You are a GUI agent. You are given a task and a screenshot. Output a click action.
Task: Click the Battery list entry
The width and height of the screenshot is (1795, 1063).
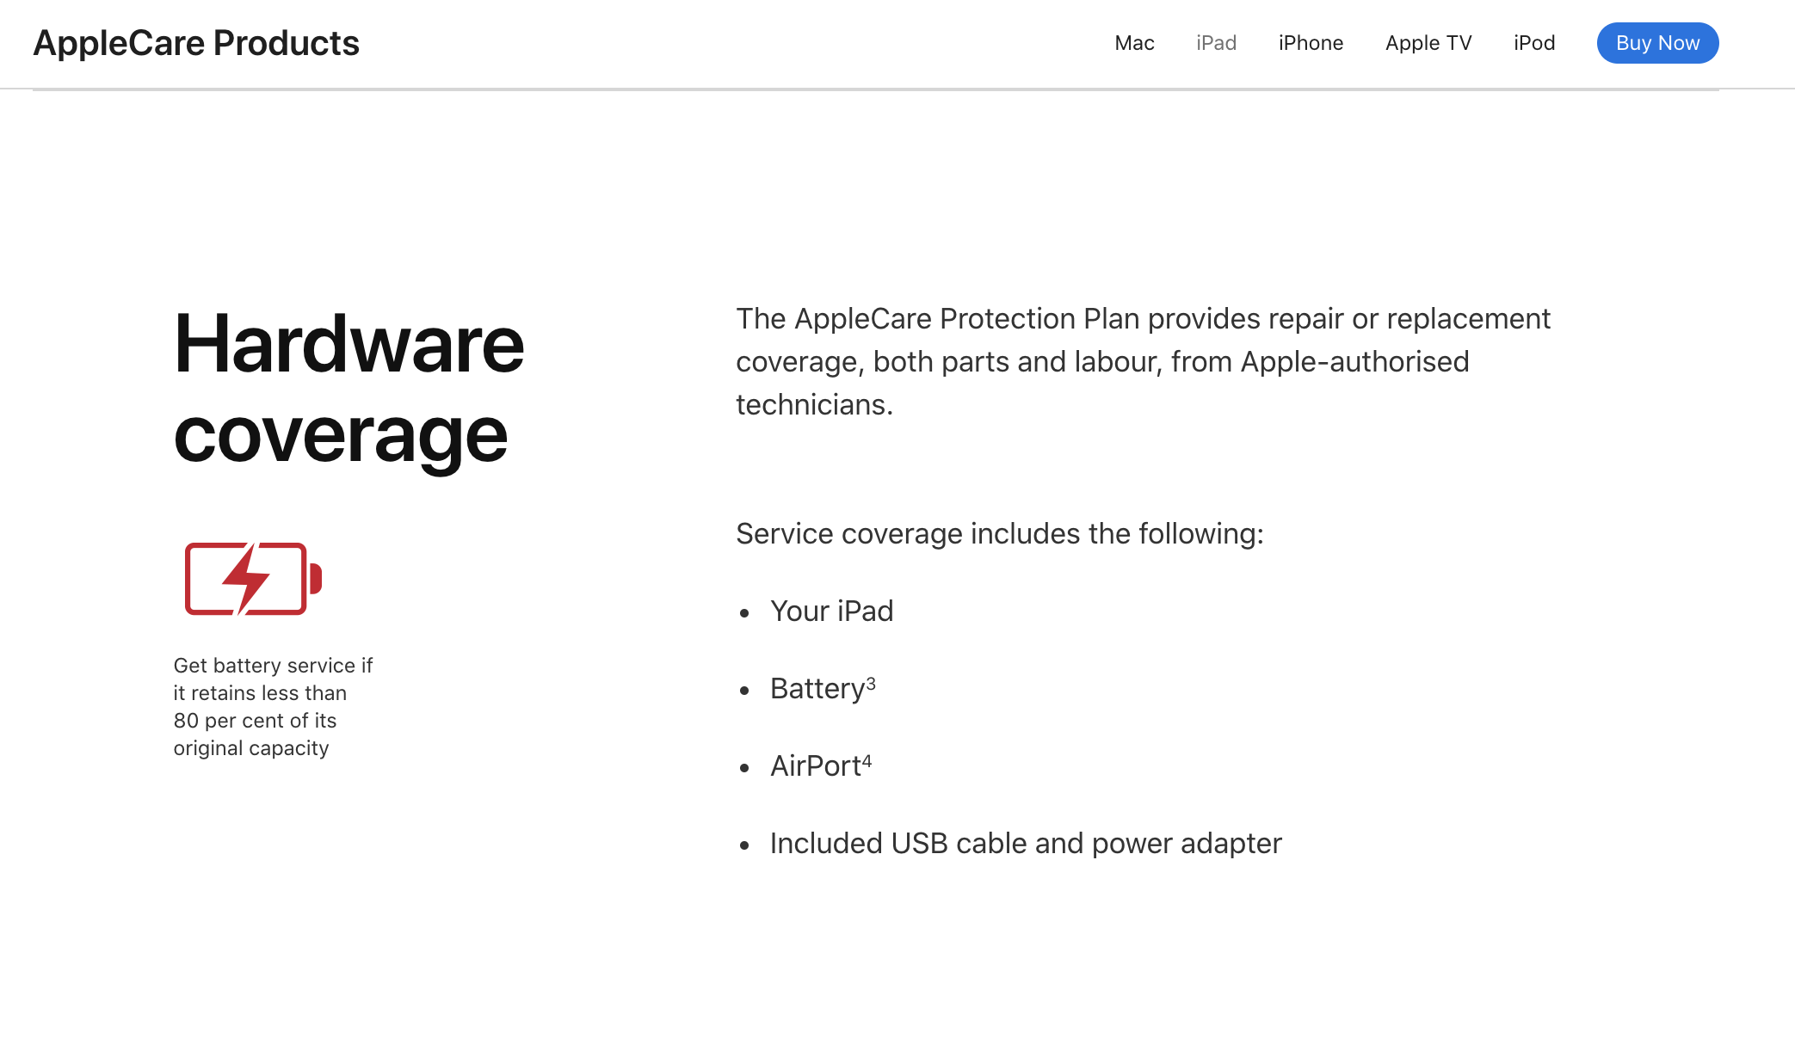(x=817, y=688)
